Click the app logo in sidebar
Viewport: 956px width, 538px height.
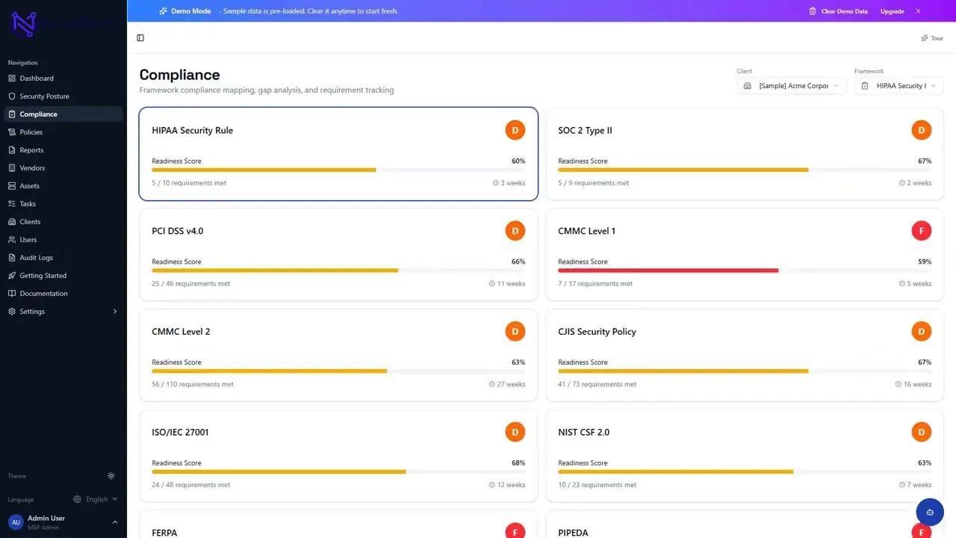(x=23, y=25)
